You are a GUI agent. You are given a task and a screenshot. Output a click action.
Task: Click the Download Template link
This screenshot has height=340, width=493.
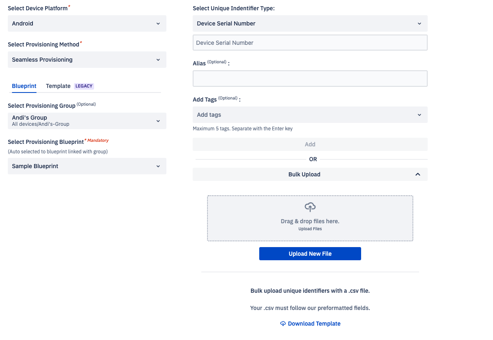(x=314, y=324)
